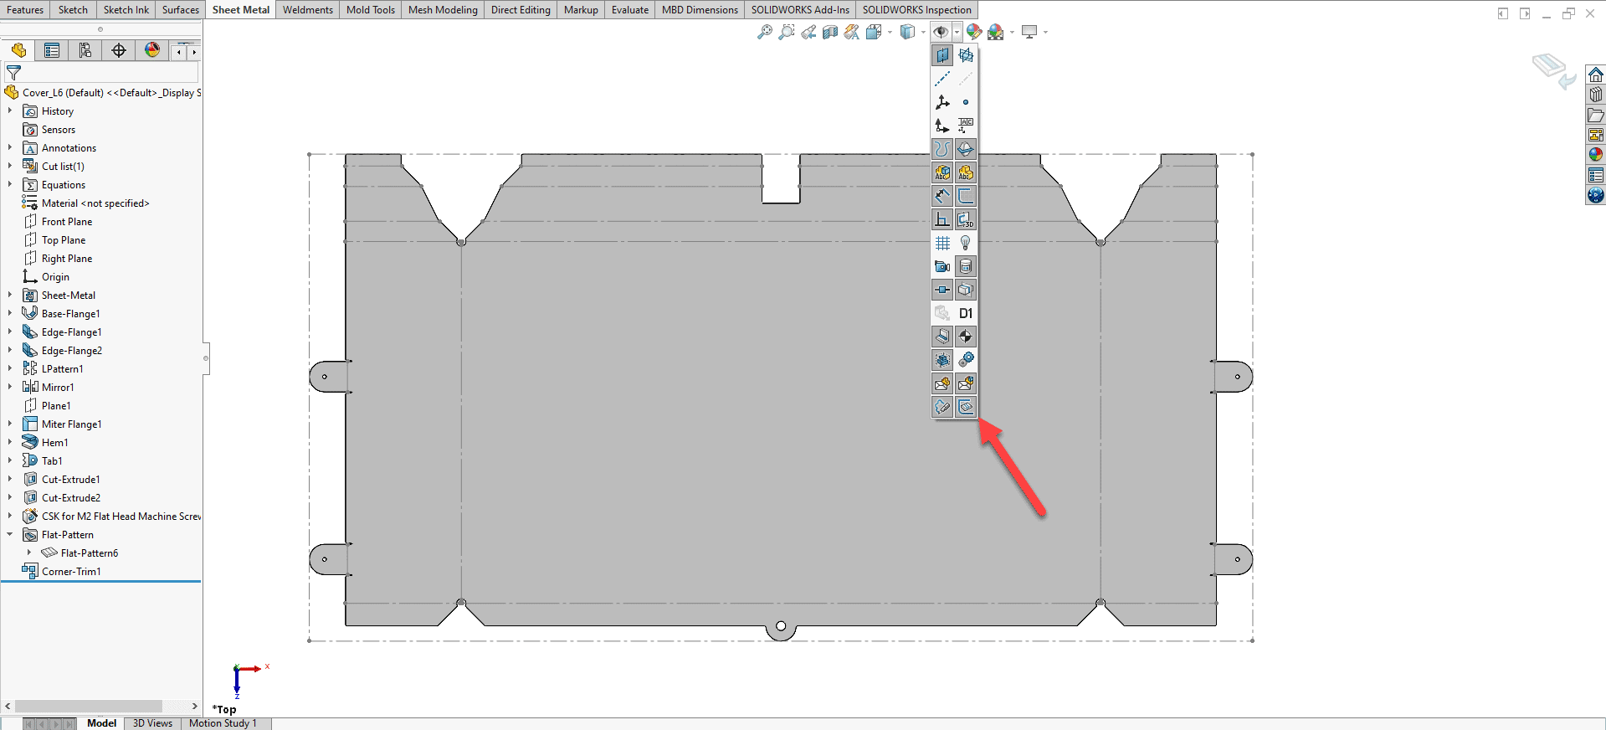Switch to the 3D Views tab

(x=152, y=723)
